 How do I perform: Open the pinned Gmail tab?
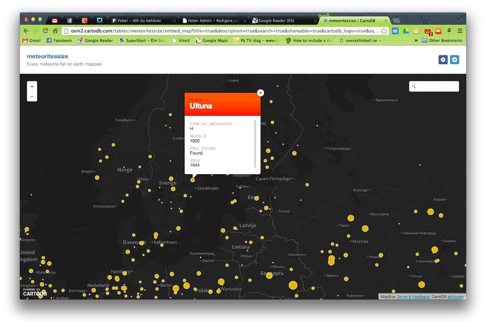(x=55, y=21)
